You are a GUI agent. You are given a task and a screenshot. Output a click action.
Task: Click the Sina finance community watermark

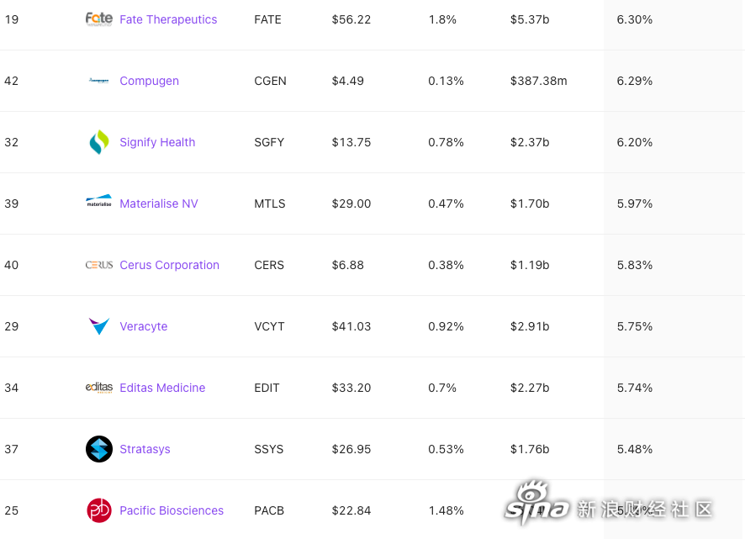608,505
